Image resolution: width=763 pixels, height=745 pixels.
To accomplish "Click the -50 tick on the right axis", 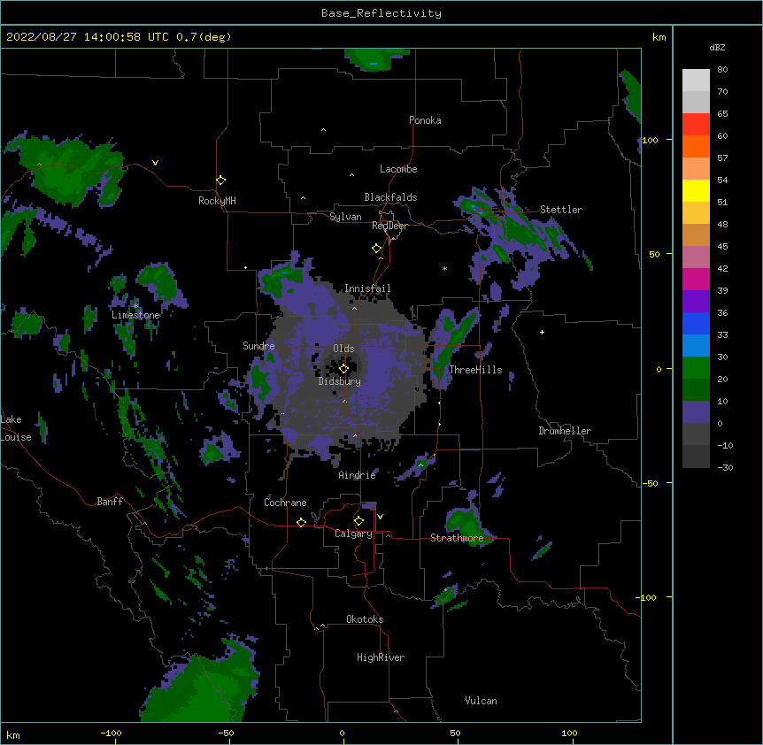I will click(x=650, y=483).
